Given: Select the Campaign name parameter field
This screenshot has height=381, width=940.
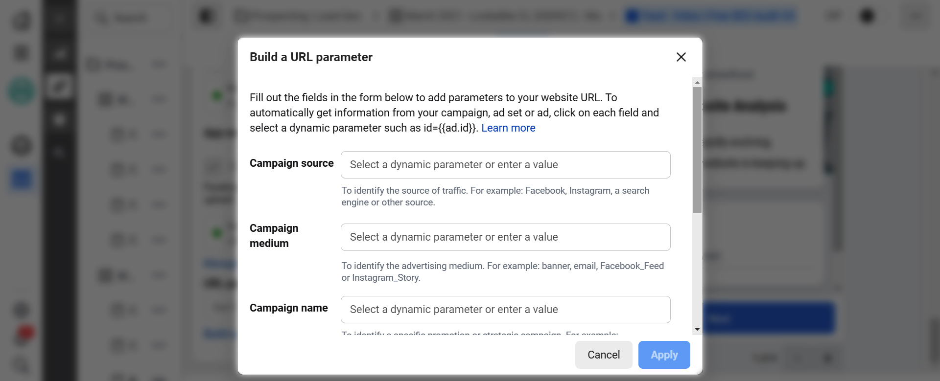Looking at the screenshot, I should click(505, 310).
